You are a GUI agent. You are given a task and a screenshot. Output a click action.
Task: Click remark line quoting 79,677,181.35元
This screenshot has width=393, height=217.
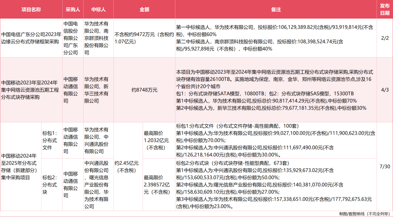(x=271, y=108)
